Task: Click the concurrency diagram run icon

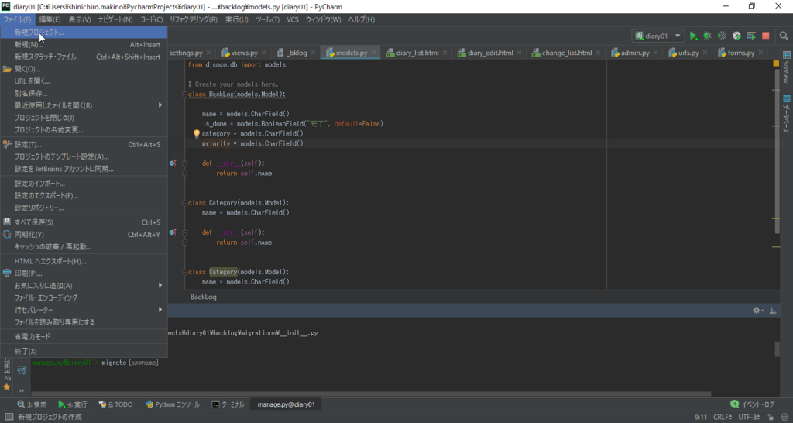Action: coord(751,36)
